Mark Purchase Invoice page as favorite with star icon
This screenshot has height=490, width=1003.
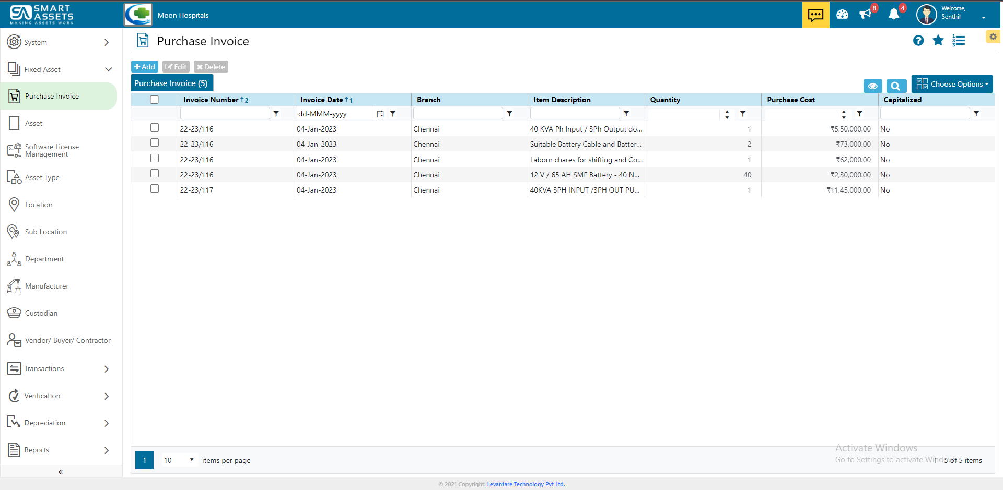938,40
